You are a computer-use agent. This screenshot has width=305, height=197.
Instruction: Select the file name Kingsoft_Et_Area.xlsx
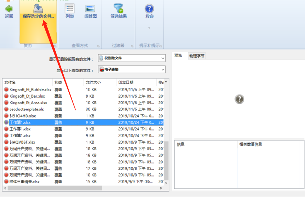click(x=28, y=102)
